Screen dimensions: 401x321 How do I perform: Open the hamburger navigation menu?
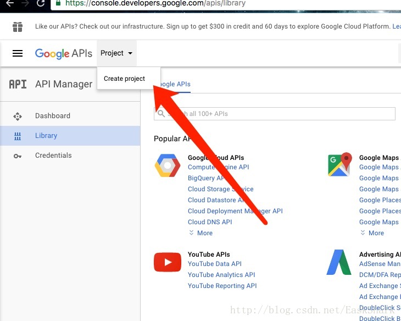[x=18, y=53]
